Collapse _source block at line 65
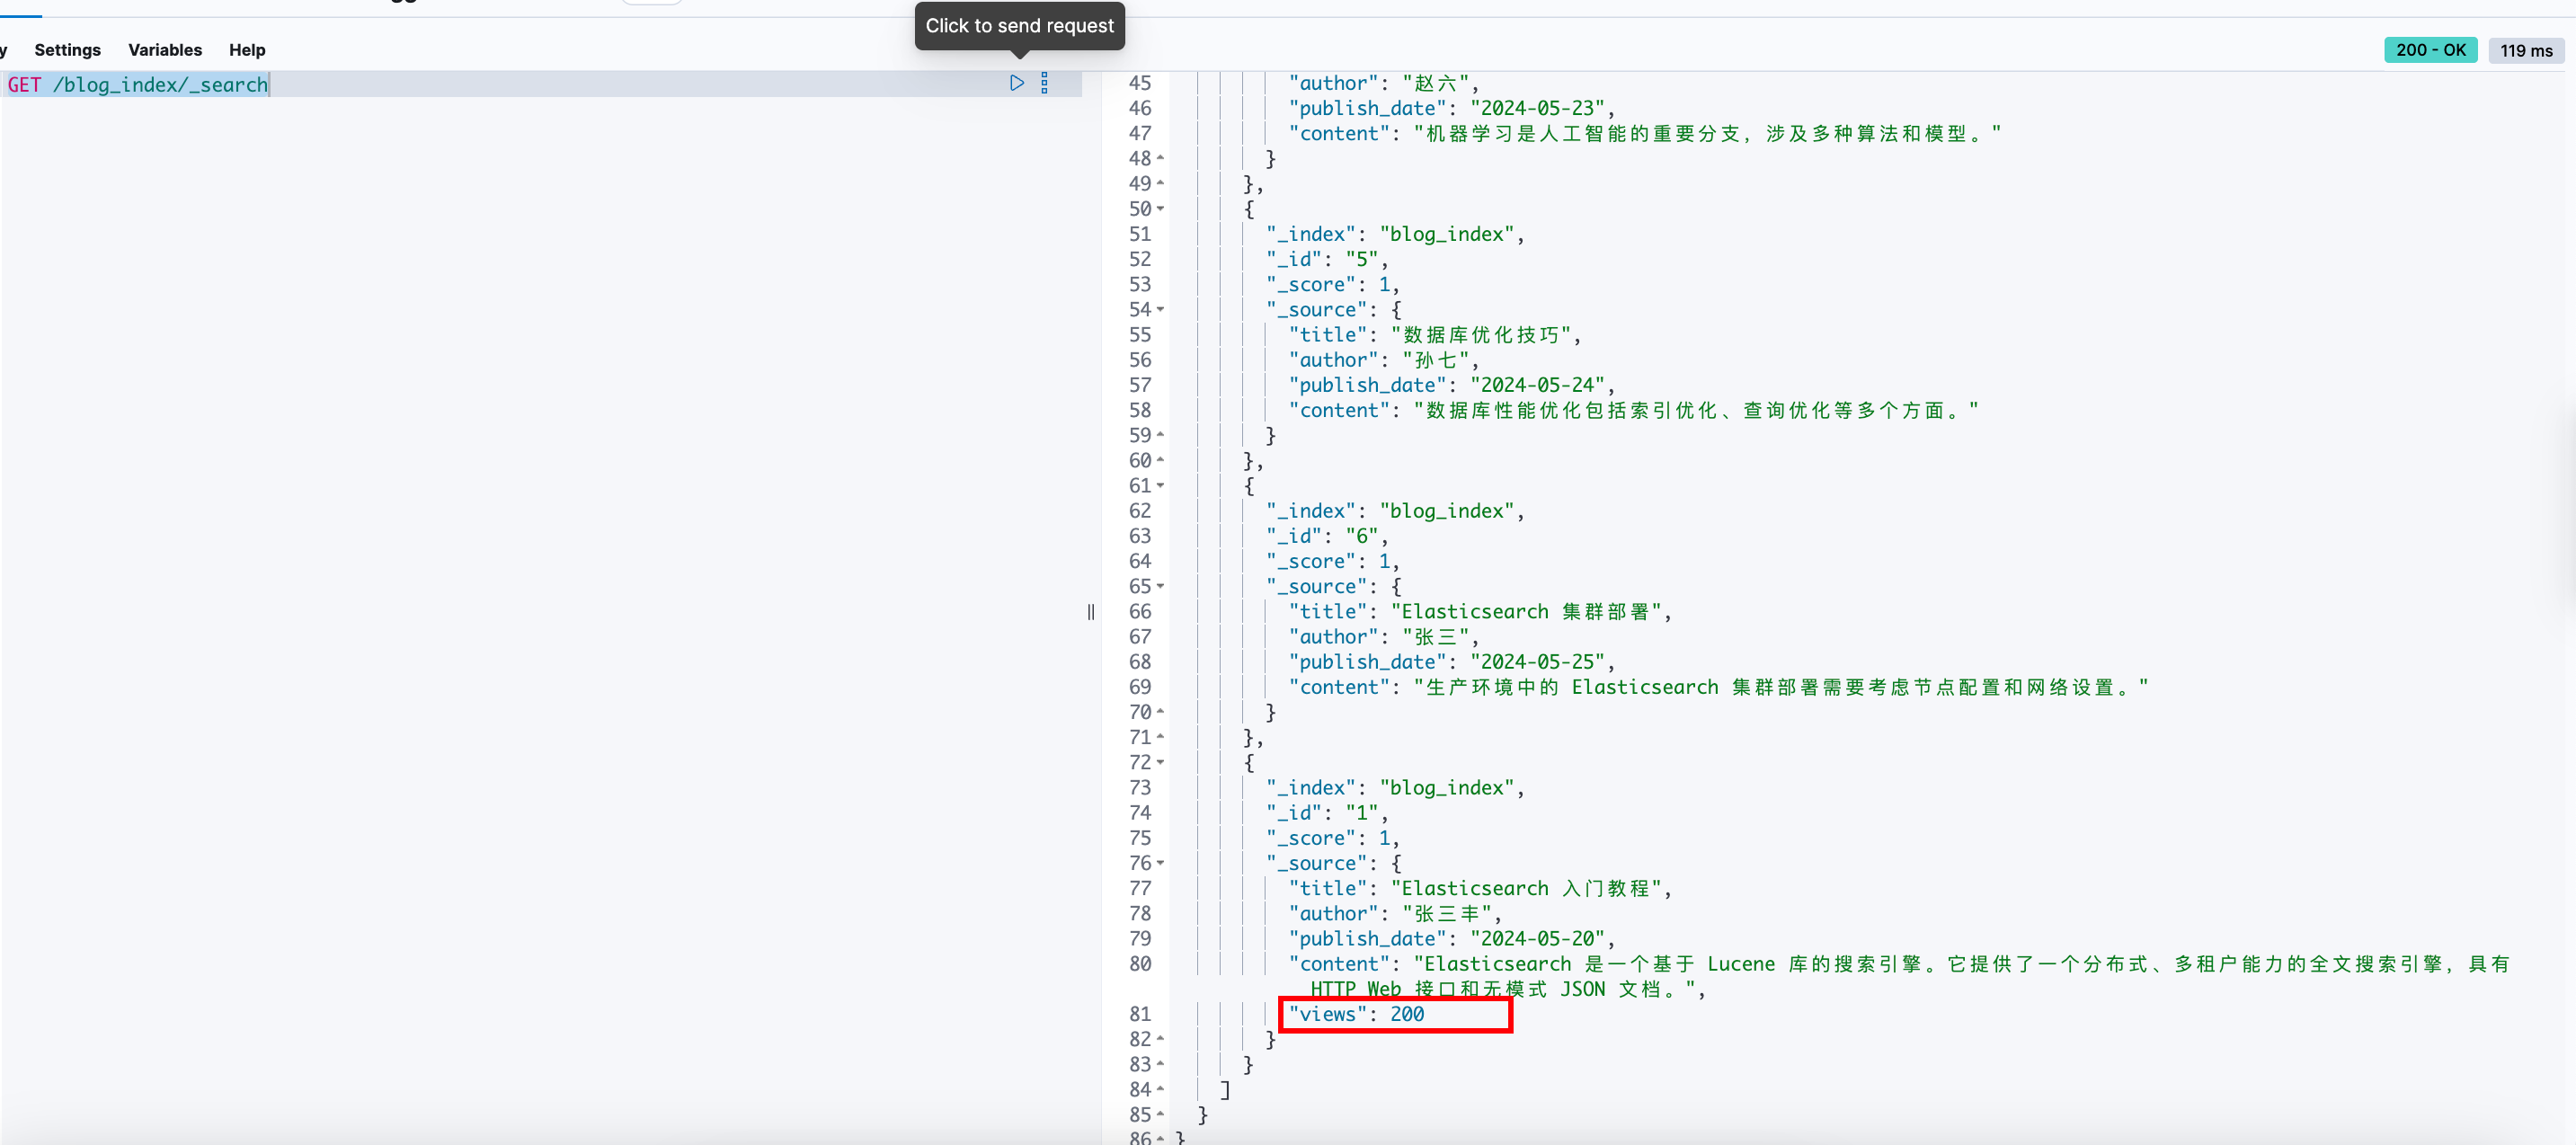2576x1145 pixels. 1160,586
